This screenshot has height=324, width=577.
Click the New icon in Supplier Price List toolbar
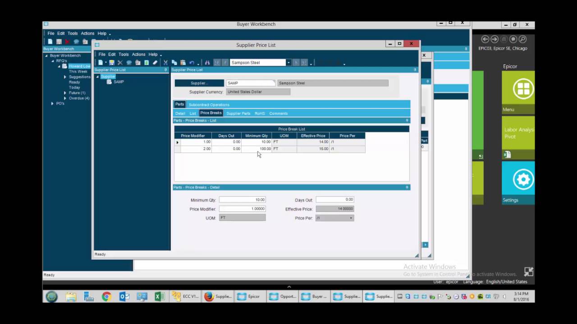pyautogui.click(x=101, y=63)
